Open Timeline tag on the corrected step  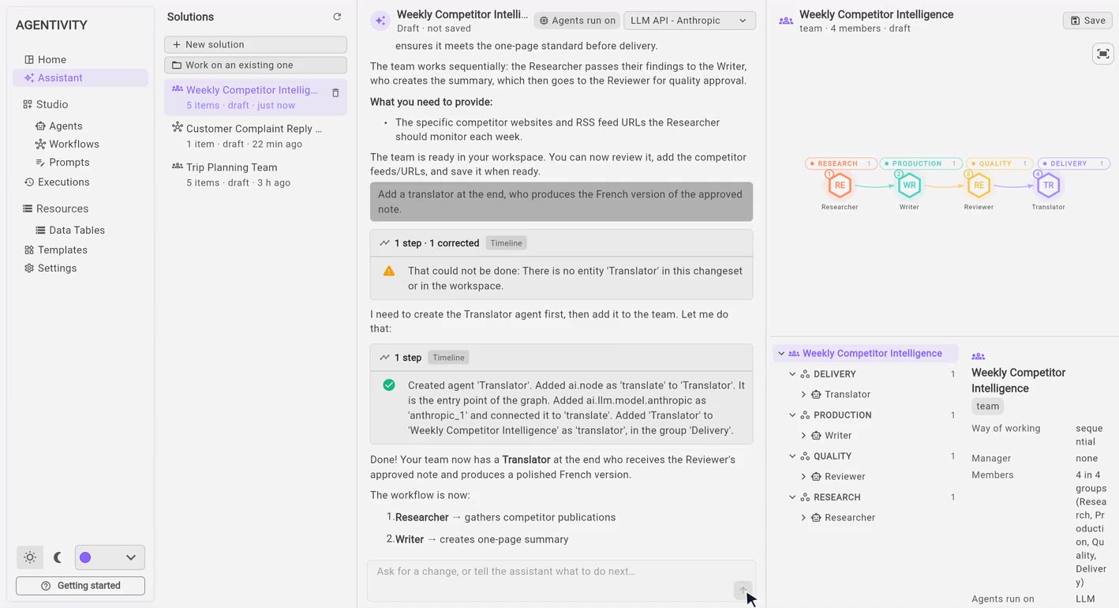click(506, 243)
